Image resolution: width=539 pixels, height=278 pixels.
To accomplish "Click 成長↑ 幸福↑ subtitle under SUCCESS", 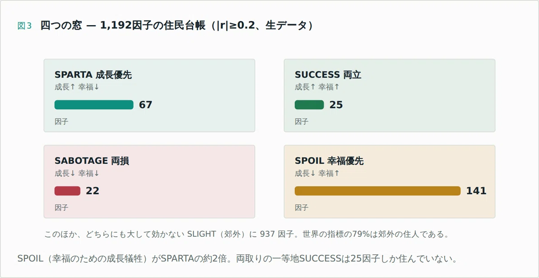I will point(317,87).
